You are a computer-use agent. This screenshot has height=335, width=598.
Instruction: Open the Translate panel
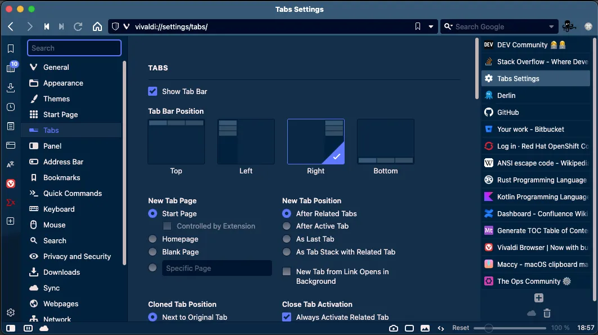tap(10, 164)
